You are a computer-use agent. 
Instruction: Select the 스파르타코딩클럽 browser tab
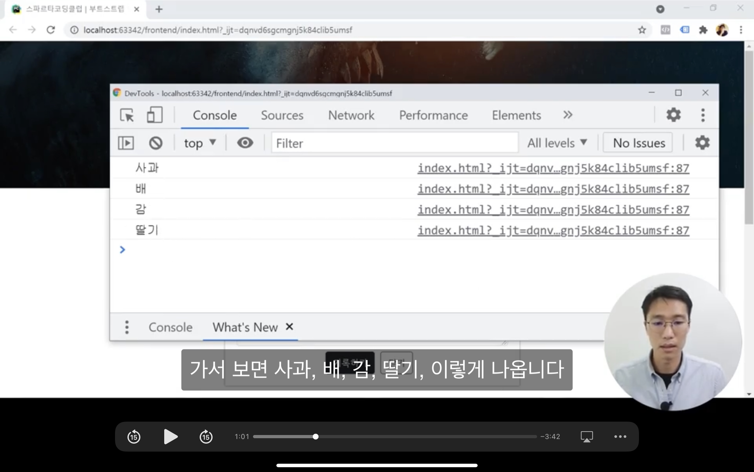(x=75, y=9)
